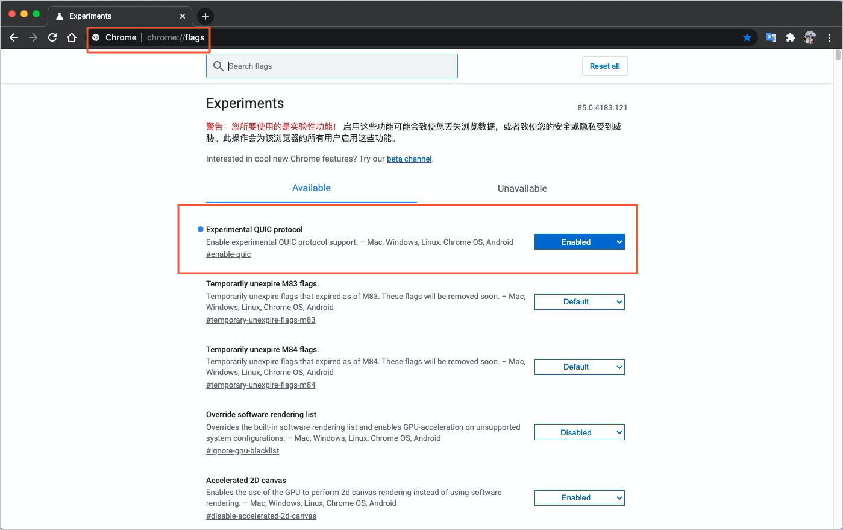Click the #temporary-unexpire-flags-m83 link

click(261, 320)
